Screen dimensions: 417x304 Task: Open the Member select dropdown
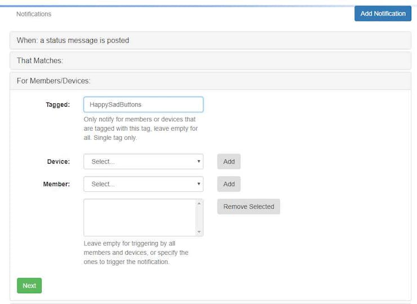[143, 184]
